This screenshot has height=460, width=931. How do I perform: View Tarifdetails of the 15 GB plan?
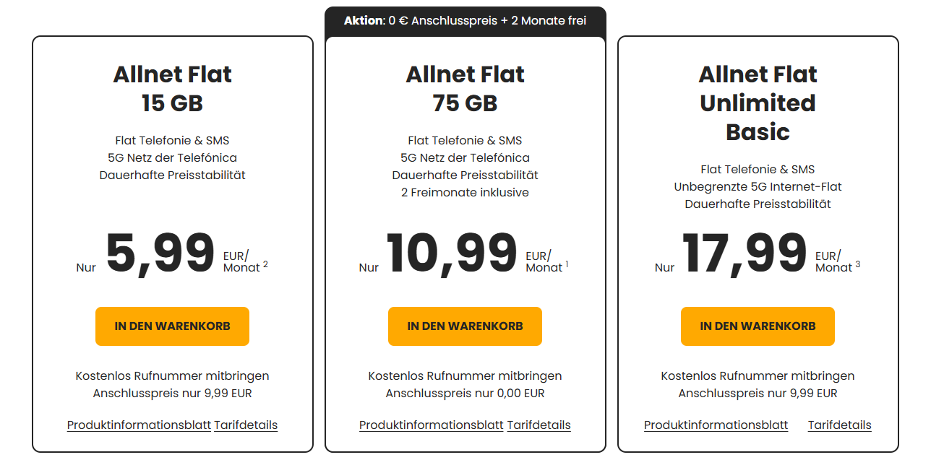(246, 425)
